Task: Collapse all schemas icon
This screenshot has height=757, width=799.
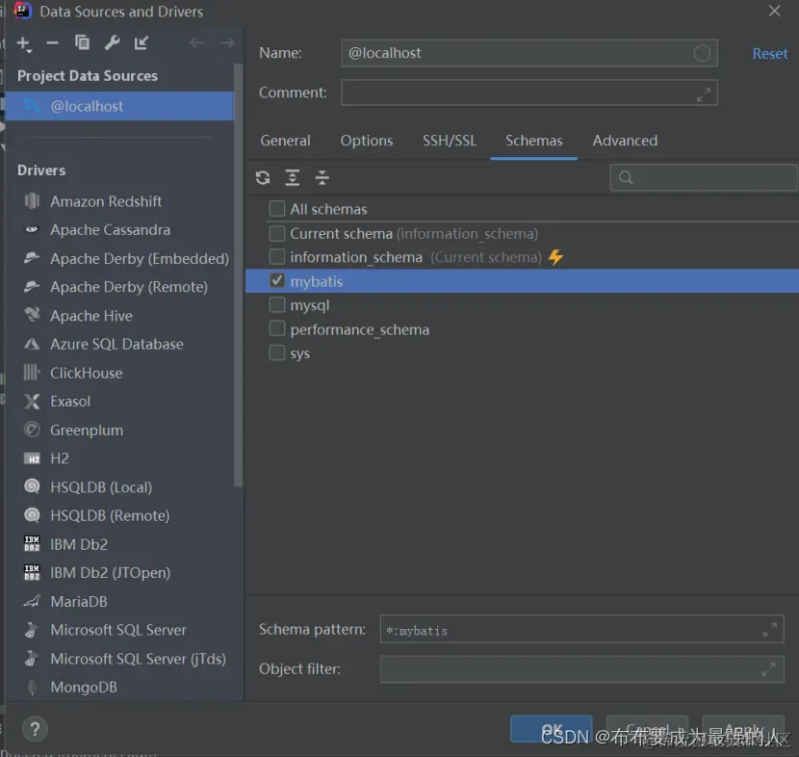Action: [x=322, y=177]
